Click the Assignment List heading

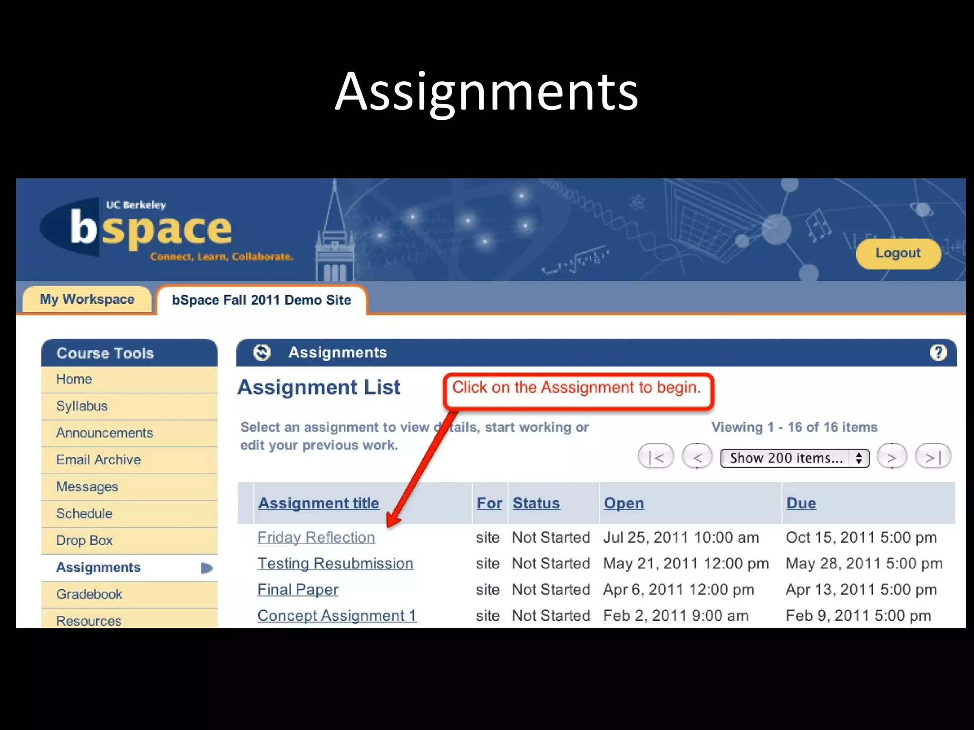(x=319, y=387)
